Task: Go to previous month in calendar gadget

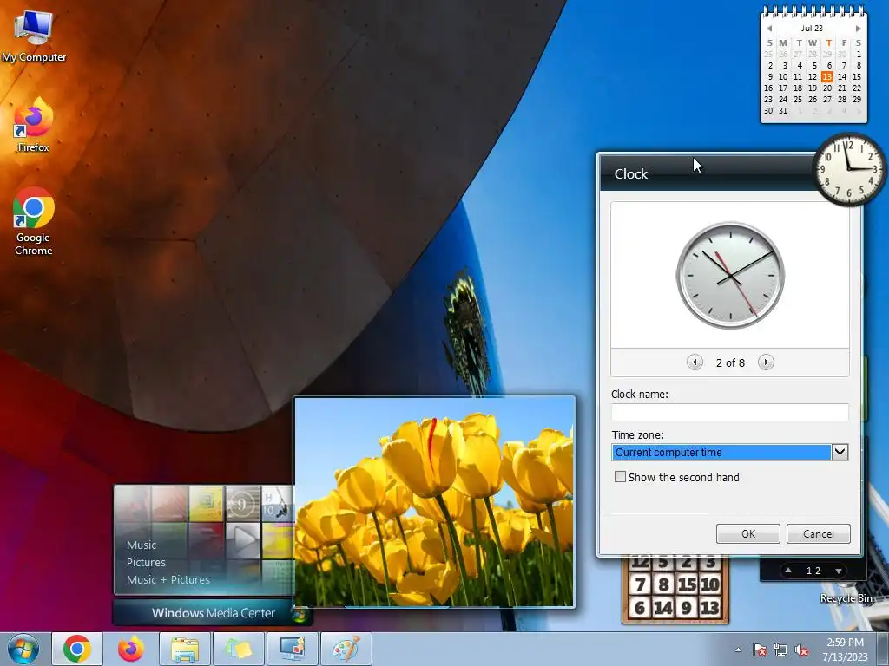Action: pyautogui.click(x=769, y=29)
